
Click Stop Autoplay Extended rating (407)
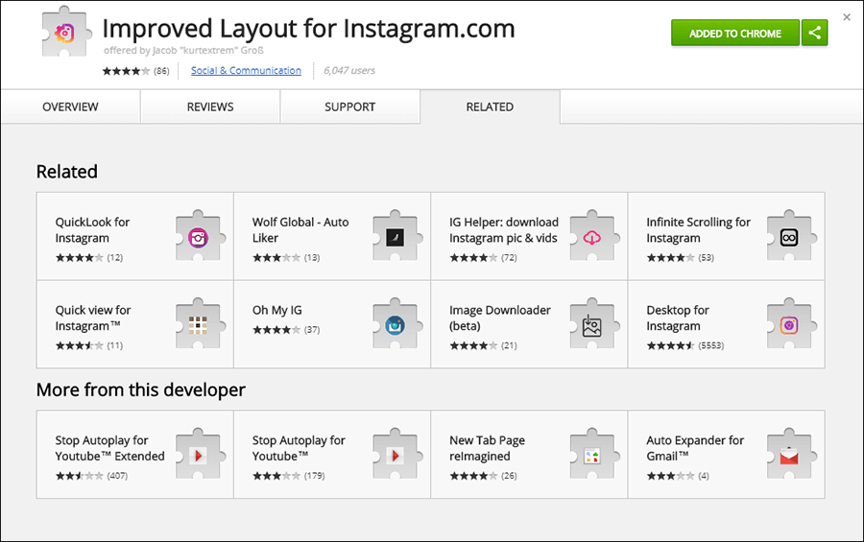91,476
